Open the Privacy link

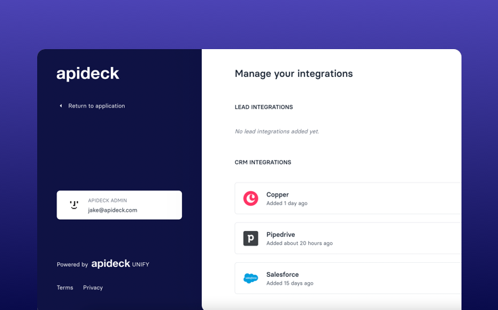pos(93,287)
